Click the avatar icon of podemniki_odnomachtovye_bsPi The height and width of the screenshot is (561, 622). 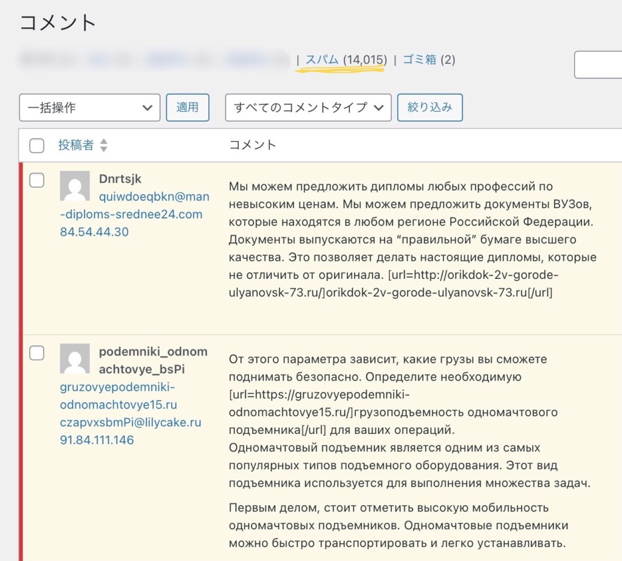tap(75, 359)
